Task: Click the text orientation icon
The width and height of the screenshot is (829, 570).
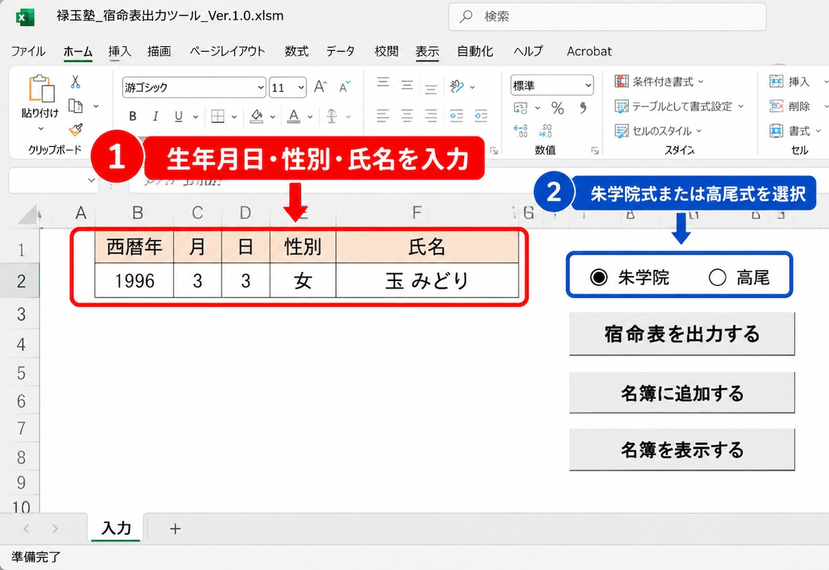Action: (x=457, y=86)
